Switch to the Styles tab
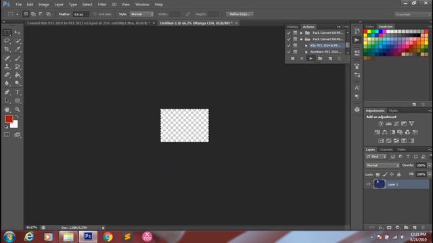The height and width of the screenshot is (243, 433). [x=393, y=111]
